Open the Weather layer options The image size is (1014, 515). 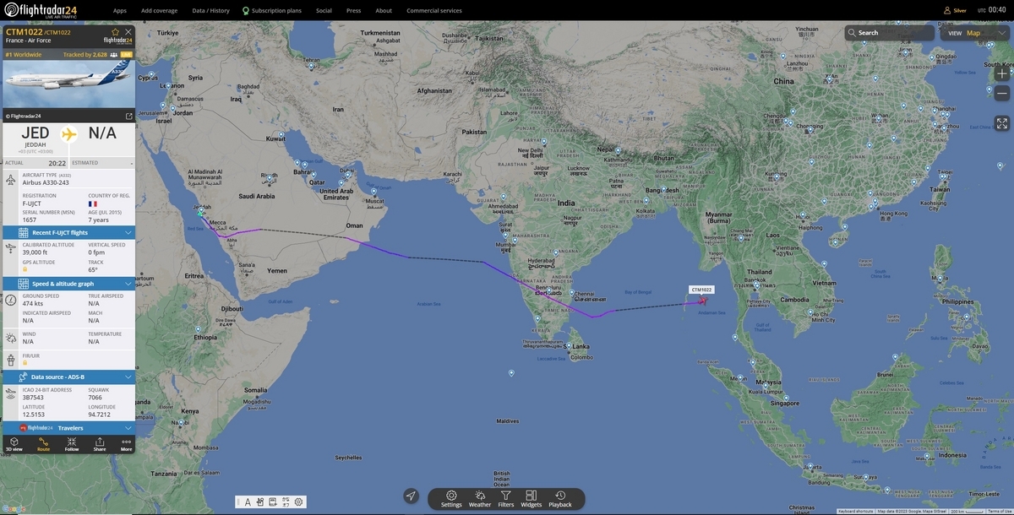480,499
